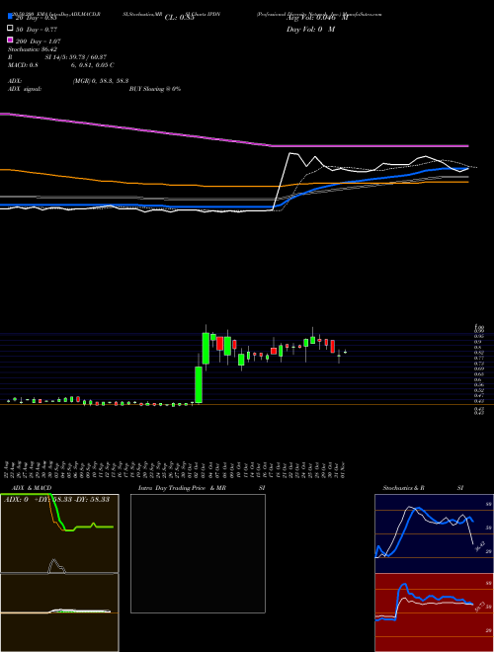Select the '20 Day = 0.83' label
Viewport: 494px width, 652px height.
click(36, 18)
